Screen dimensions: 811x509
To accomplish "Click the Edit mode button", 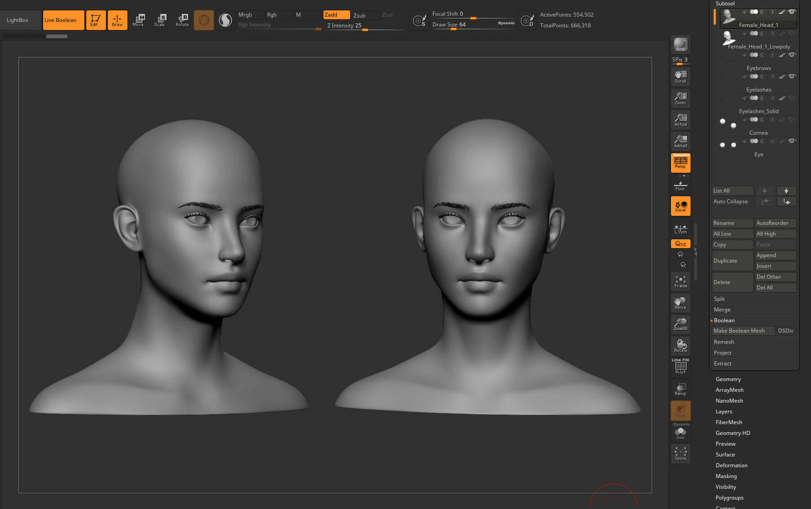I will pos(96,20).
